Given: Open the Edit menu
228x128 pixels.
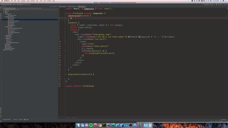Looking at the screenshot, I should (x=15, y=1).
